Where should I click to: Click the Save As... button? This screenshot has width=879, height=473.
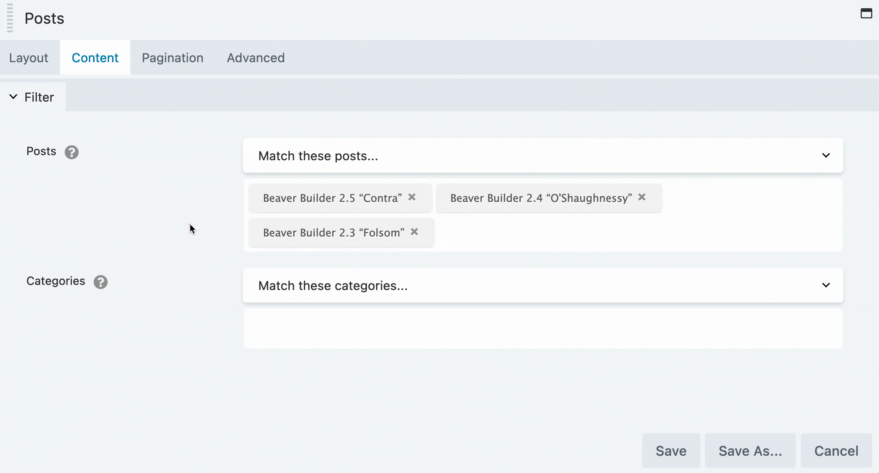750,451
